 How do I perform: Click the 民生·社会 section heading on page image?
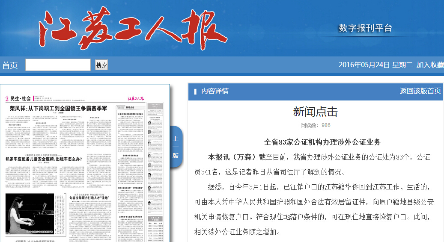pos(21,99)
